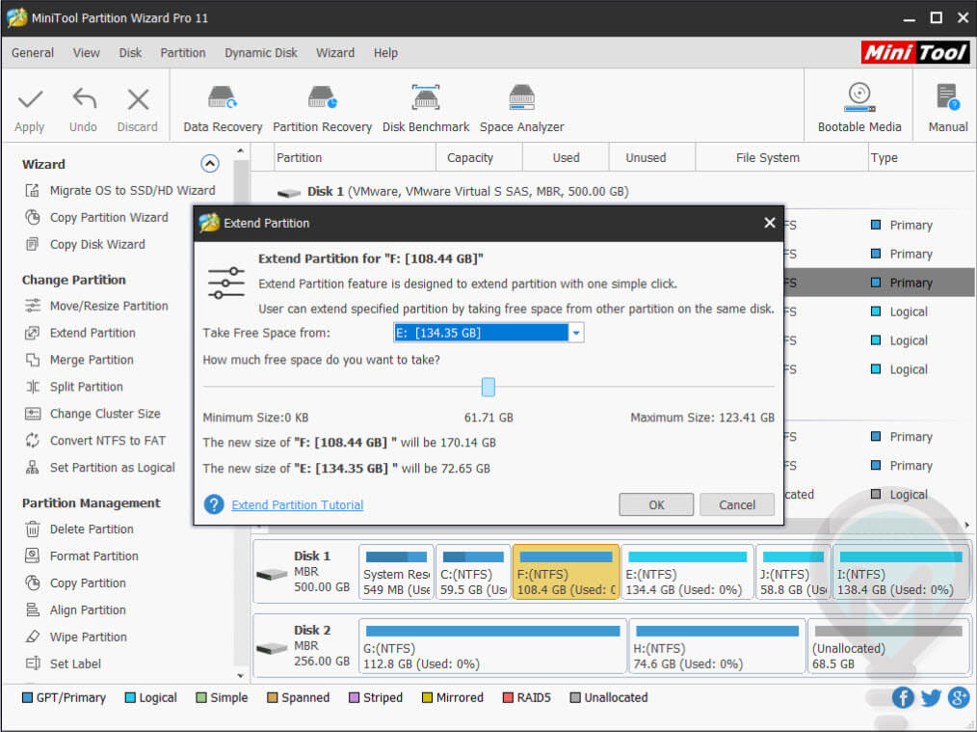Select the G:(NTFS) partition on Disk 2
This screenshot has height=732, width=977.
pyautogui.click(x=492, y=646)
